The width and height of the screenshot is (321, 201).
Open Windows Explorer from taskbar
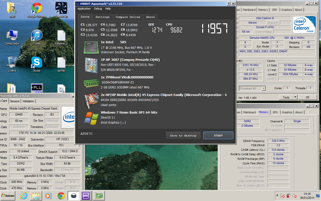36,196
